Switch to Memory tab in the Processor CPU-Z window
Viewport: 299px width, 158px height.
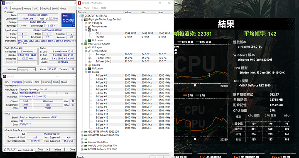tap(27, 9)
